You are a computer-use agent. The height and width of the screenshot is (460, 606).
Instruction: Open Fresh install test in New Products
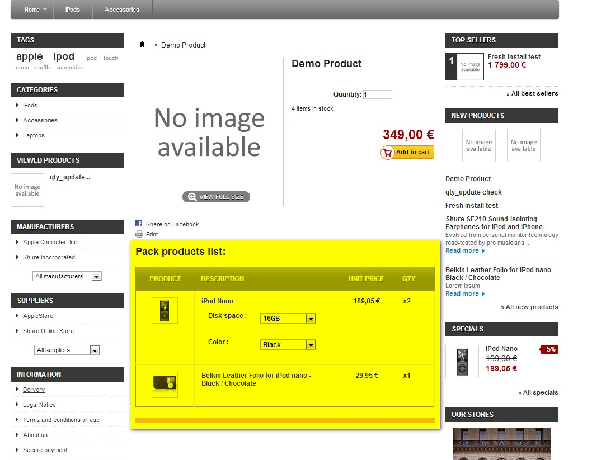[472, 206]
